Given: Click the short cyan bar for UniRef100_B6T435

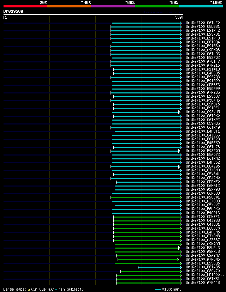Looking at the screenshot, I should pos(159,267).
